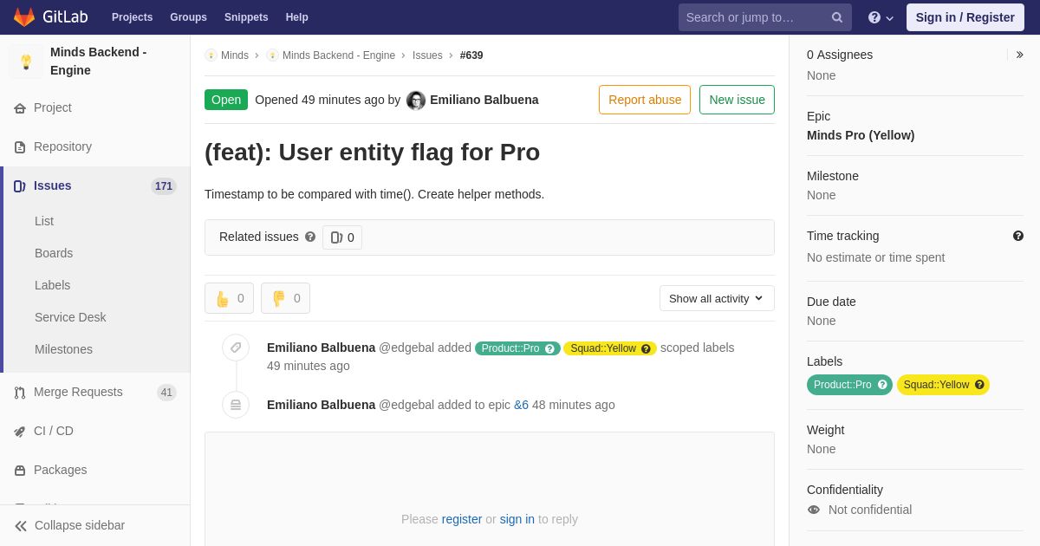The width and height of the screenshot is (1040, 546).
Task: Click the help icon on the right sidebar Product::Pro label
Action: click(x=882, y=385)
